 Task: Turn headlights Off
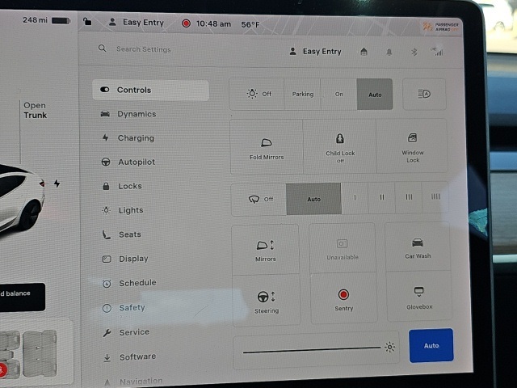(x=257, y=94)
